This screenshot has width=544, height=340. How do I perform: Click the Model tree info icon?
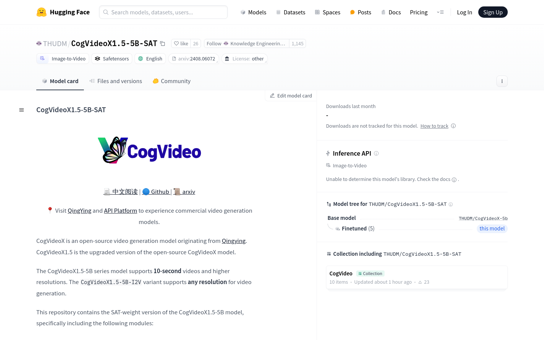pos(451,204)
